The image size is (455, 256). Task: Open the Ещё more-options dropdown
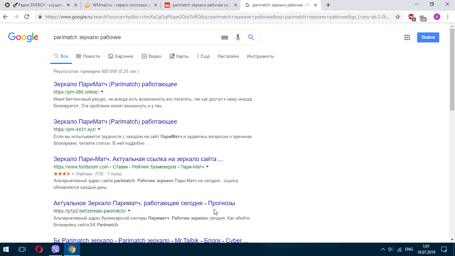[203, 56]
